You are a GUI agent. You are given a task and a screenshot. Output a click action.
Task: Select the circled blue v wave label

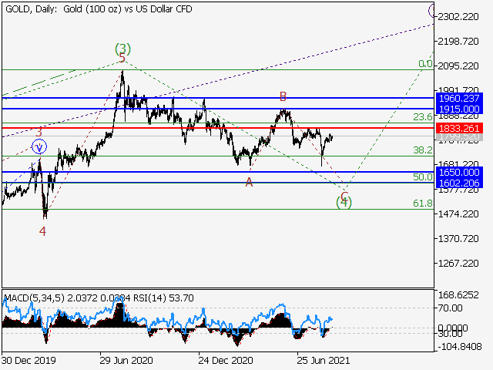(x=39, y=147)
